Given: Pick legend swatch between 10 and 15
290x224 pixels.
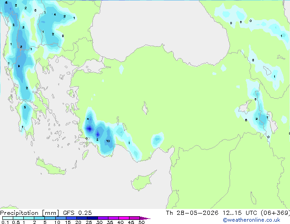Looking at the screenshot, I should tap(60, 218).
